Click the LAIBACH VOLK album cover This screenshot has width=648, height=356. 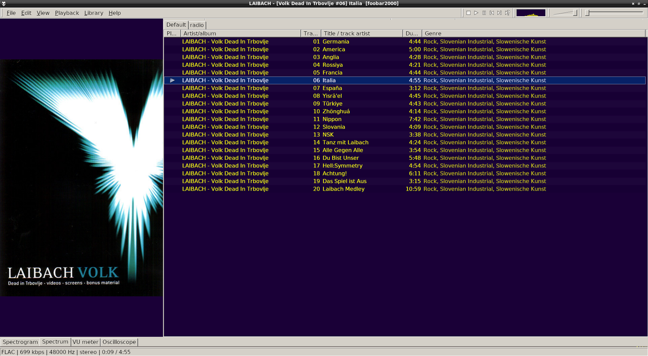pyautogui.click(x=82, y=178)
